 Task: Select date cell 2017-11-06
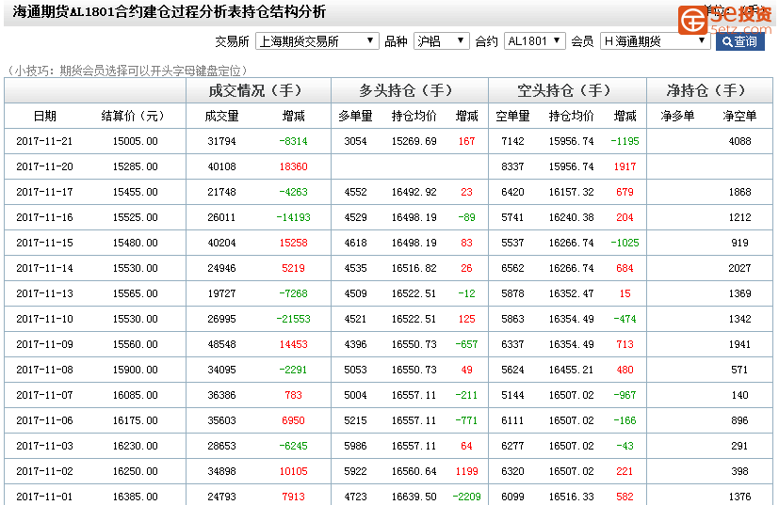(x=44, y=420)
